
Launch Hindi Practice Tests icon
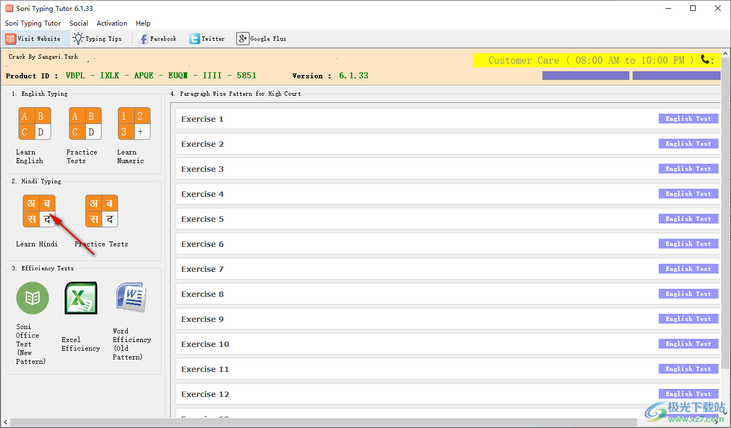(102, 211)
